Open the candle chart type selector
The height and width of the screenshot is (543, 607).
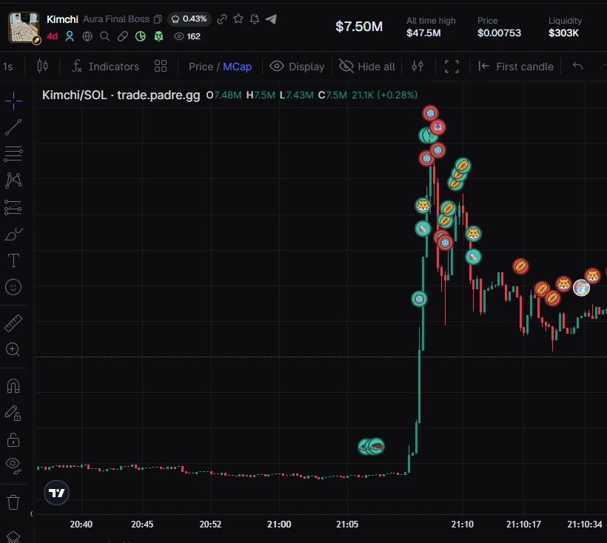(x=43, y=67)
